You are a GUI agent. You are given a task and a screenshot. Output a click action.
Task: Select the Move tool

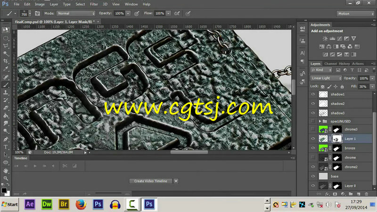(6, 30)
